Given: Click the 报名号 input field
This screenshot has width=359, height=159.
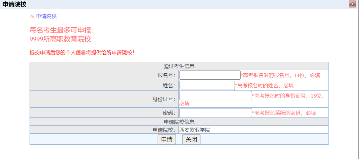Looking at the screenshot, I should [210, 75].
